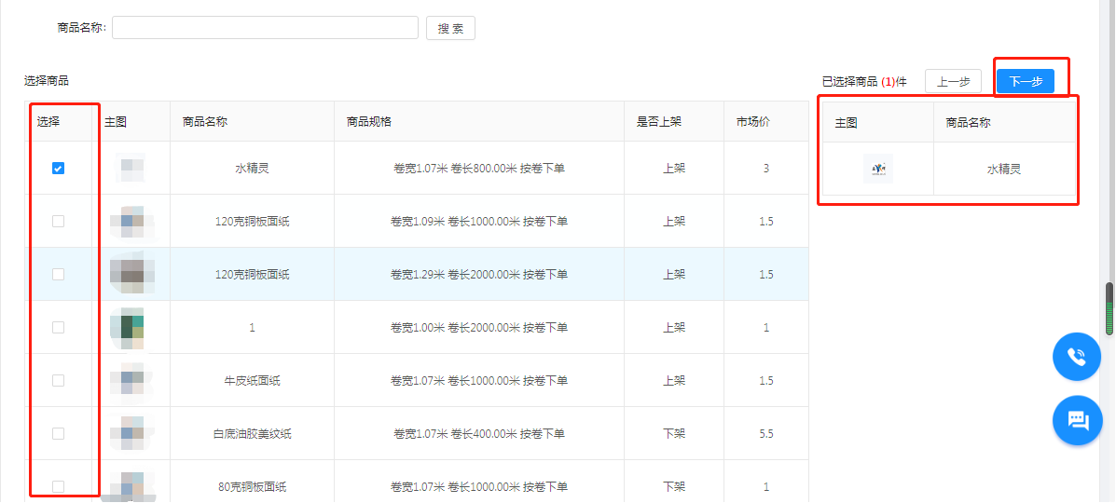Image resolution: width=1116 pixels, height=503 pixels.
Task: Open the 牛皮纸面纸 product main image
Action: [x=131, y=380]
